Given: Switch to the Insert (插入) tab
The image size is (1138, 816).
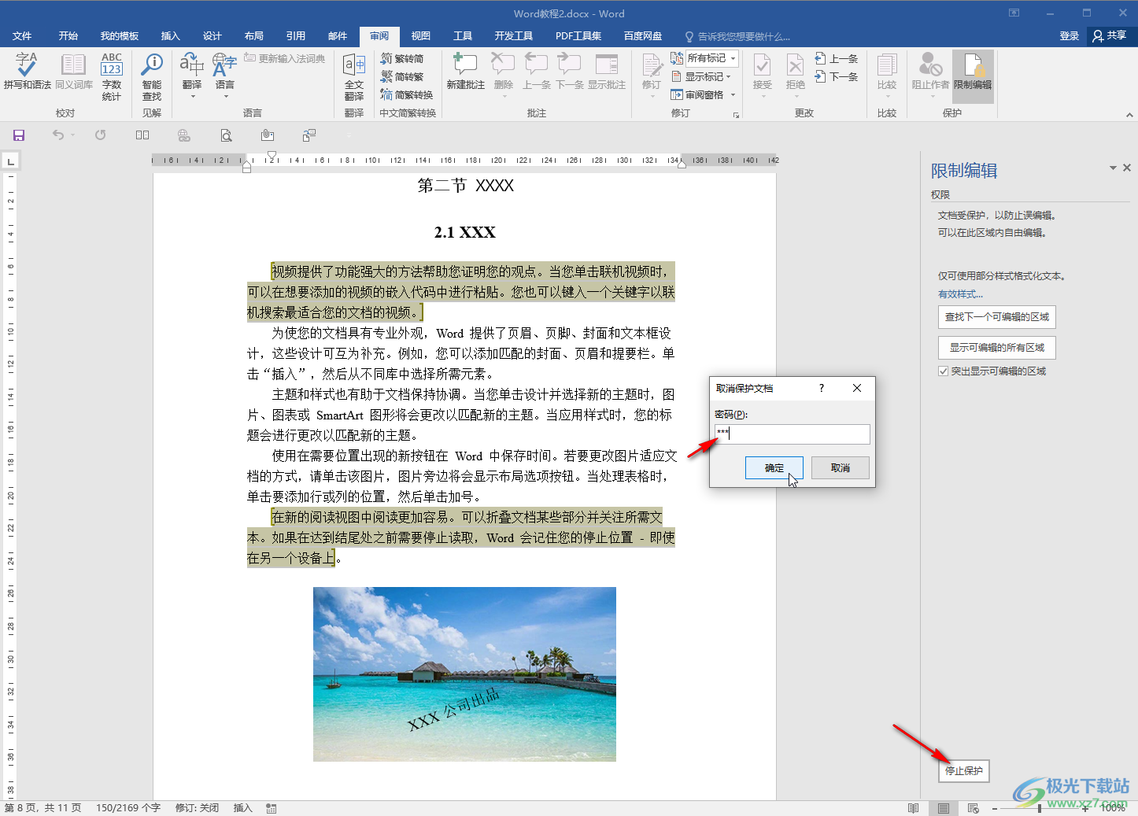Looking at the screenshot, I should click(170, 36).
